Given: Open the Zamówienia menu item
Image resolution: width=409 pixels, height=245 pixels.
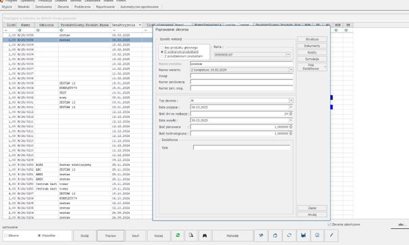Looking at the screenshot, I should [x=43, y=7].
